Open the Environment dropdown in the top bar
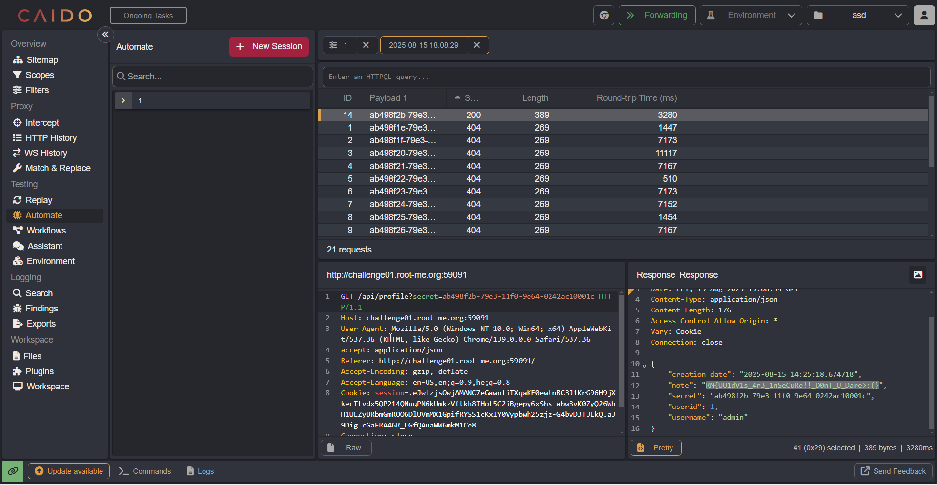 [751, 16]
